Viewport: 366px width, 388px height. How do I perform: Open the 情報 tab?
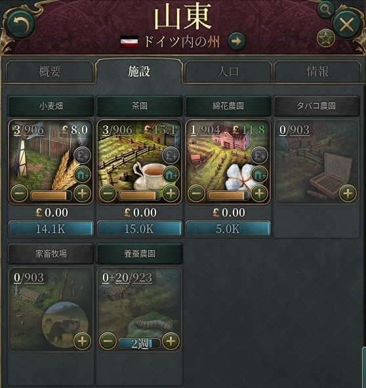tap(317, 72)
